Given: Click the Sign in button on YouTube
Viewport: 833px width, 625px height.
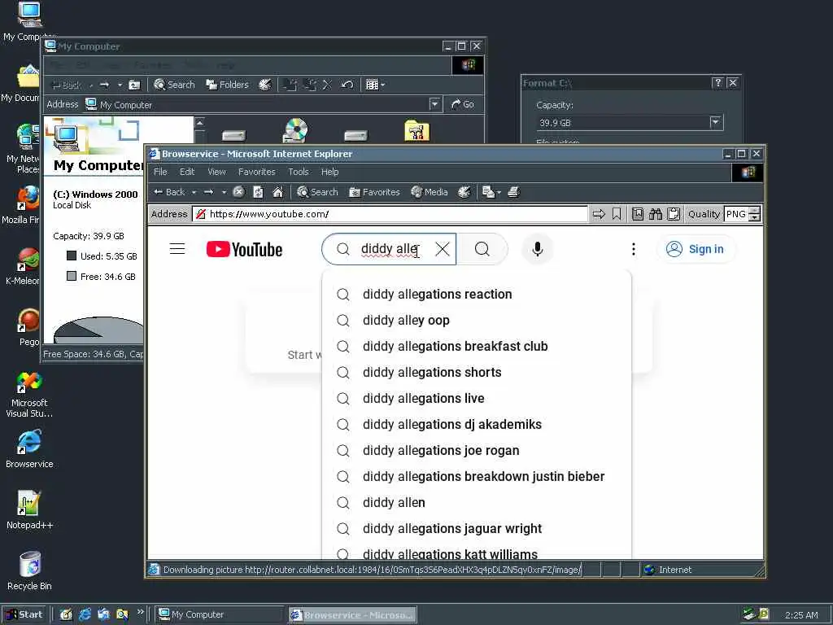Looking at the screenshot, I should pyautogui.click(x=695, y=249).
